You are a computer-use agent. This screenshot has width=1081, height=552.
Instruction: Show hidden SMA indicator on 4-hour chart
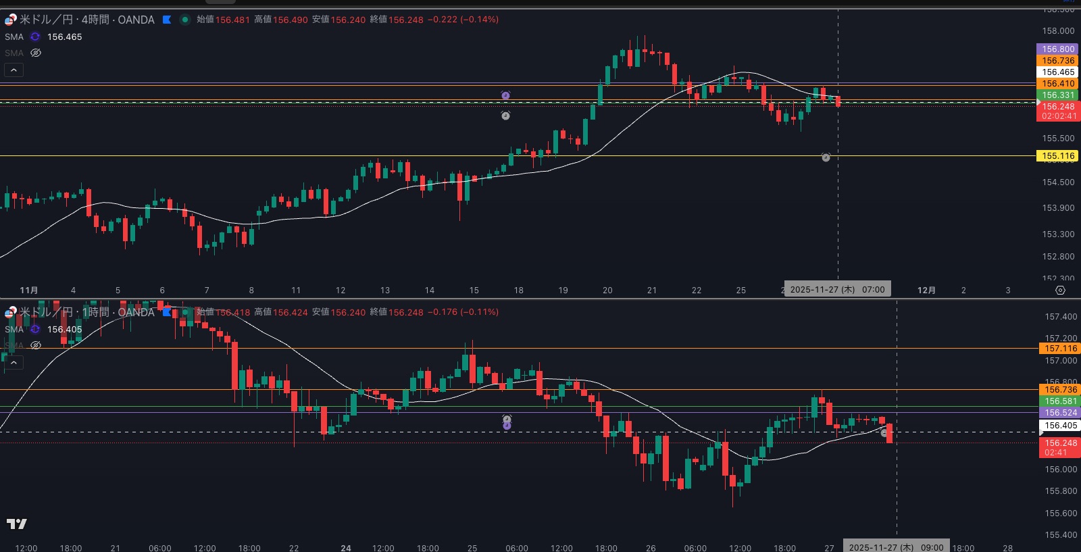pos(36,53)
